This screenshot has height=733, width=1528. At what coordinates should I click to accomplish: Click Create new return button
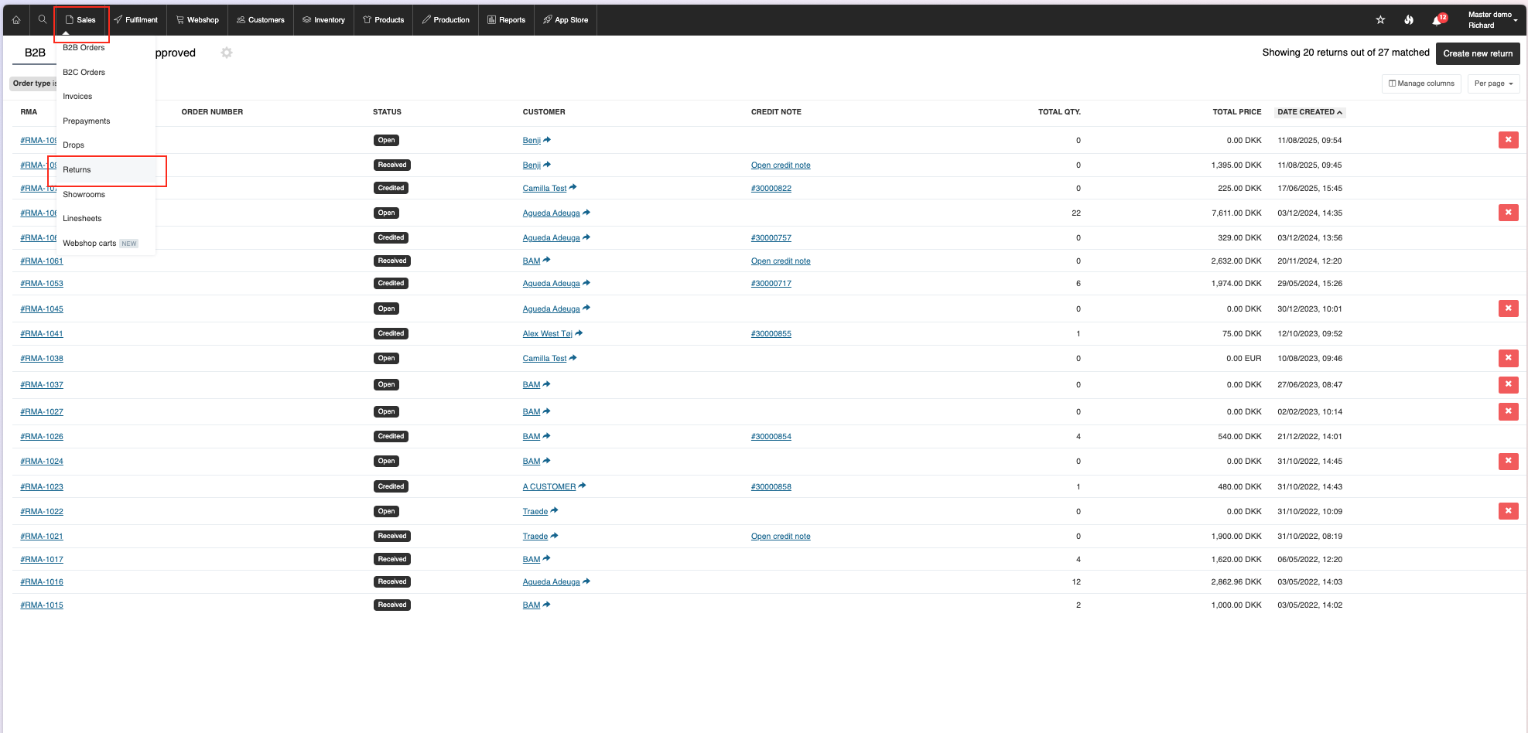1478,53
